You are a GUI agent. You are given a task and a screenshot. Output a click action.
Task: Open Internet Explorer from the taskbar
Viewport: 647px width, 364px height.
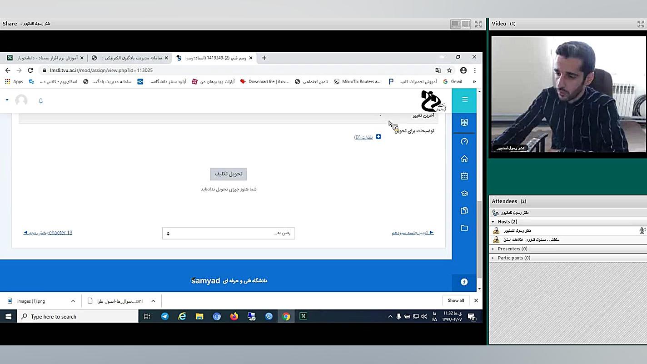click(x=182, y=317)
